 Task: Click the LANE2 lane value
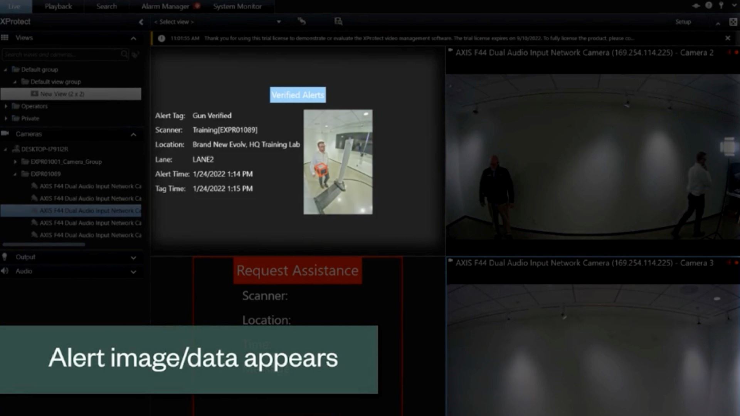203,159
